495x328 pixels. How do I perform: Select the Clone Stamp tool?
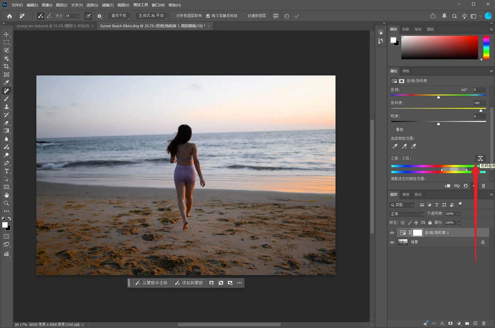tap(6, 107)
